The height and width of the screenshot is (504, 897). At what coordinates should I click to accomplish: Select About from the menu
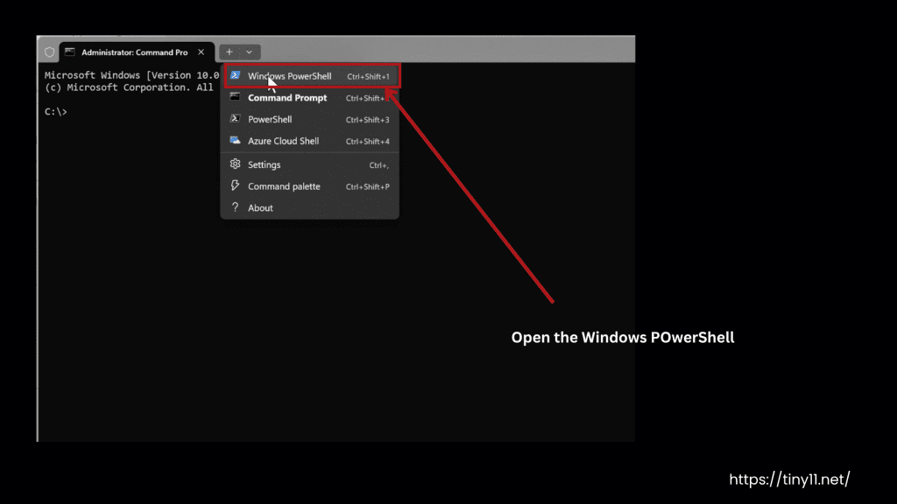tap(261, 207)
